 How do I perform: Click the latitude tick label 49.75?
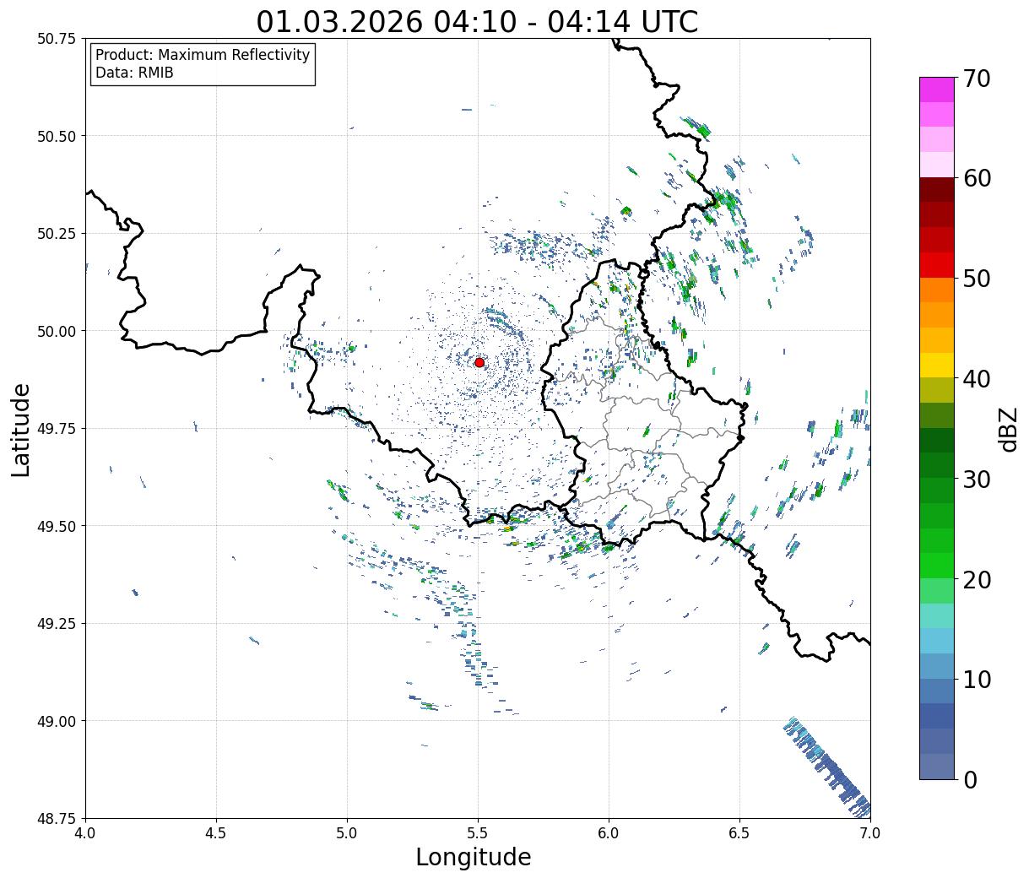pyautogui.click(x=57, y=429)
